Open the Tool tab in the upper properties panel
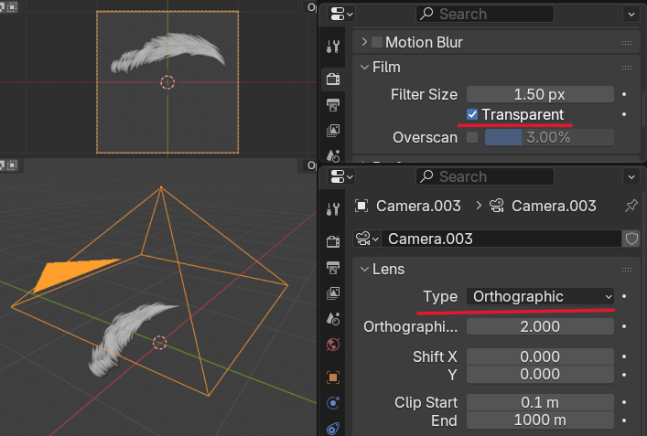Viewport: 647px width, 436px height. [333, 46]
